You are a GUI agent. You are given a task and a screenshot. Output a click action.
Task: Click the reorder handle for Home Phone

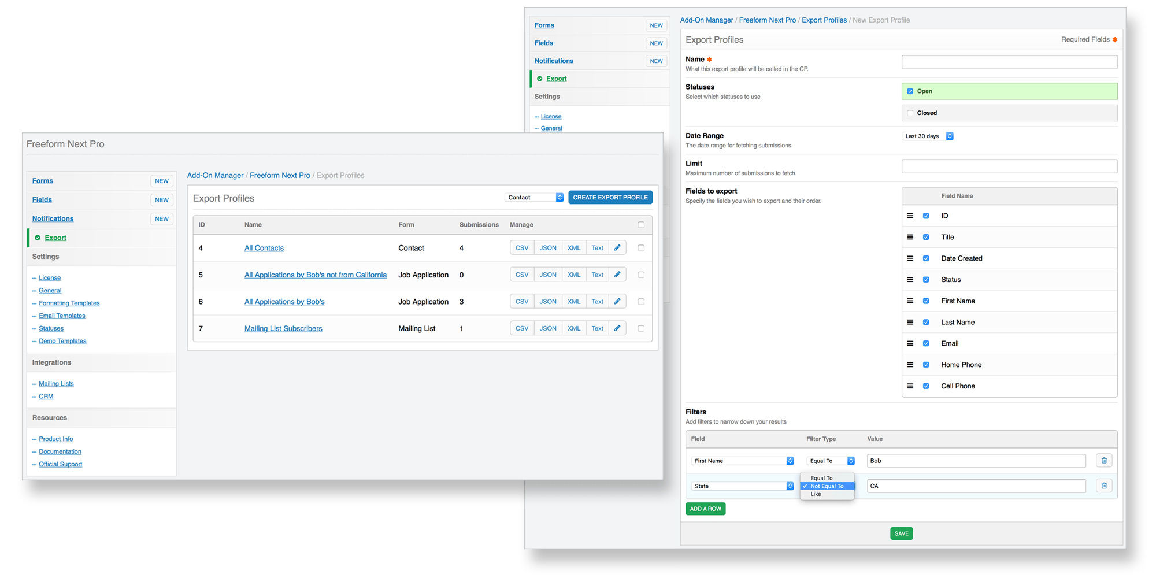click(910, 365)
